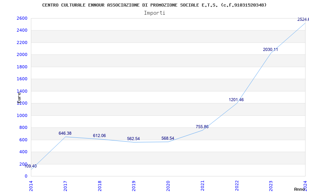309x193 pixels.
Task: Click the 2017 year on x-axis
Action: click(x=65, y=185)
